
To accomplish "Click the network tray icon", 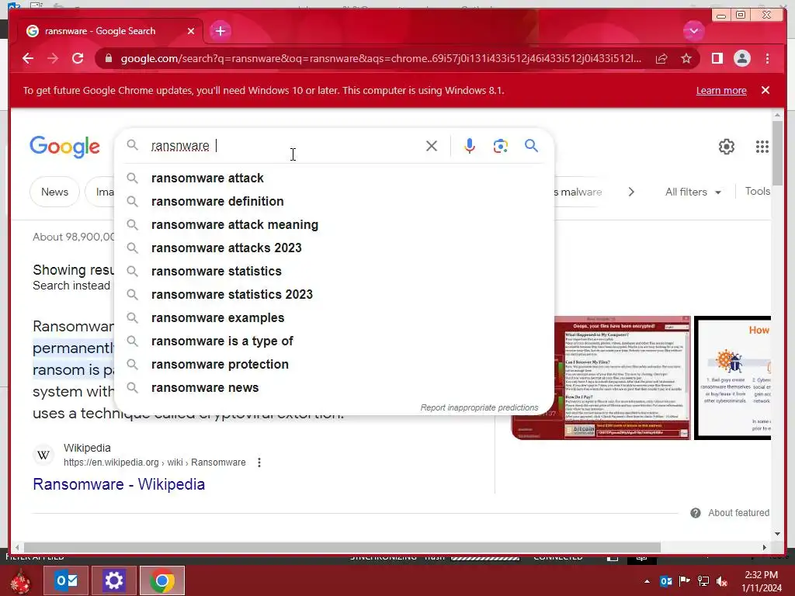I will coord(703,581).
